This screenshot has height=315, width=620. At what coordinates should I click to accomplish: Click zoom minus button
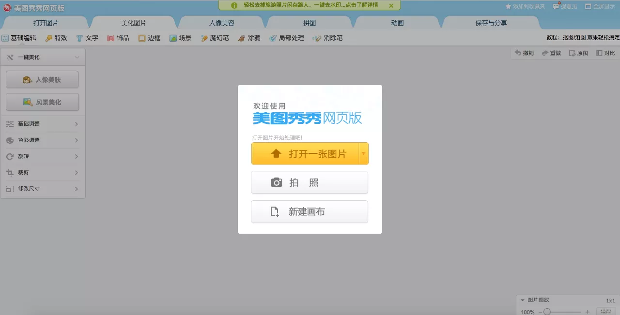point(540,312)
